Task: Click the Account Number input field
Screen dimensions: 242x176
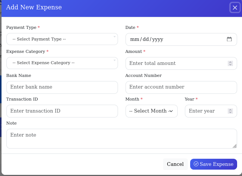Action: tap(181, 87)
